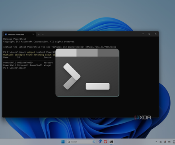Click the Terminal icon in the taskbar
This screenshot has height=145, width=175.
(x=111, y=142)
